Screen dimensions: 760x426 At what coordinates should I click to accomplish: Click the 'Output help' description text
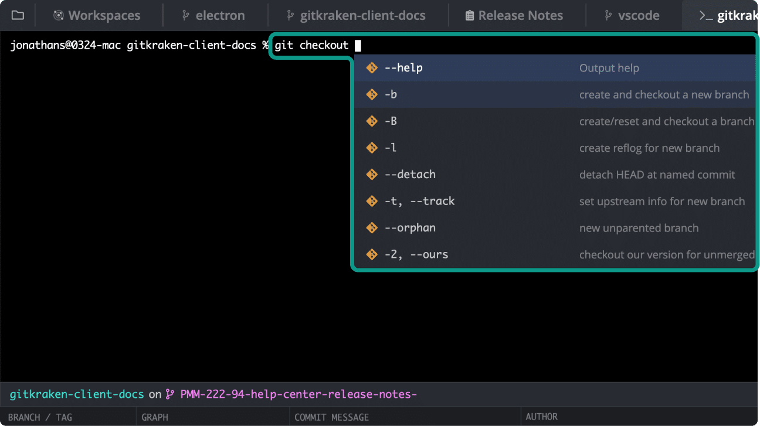click(x=609, y=68)
